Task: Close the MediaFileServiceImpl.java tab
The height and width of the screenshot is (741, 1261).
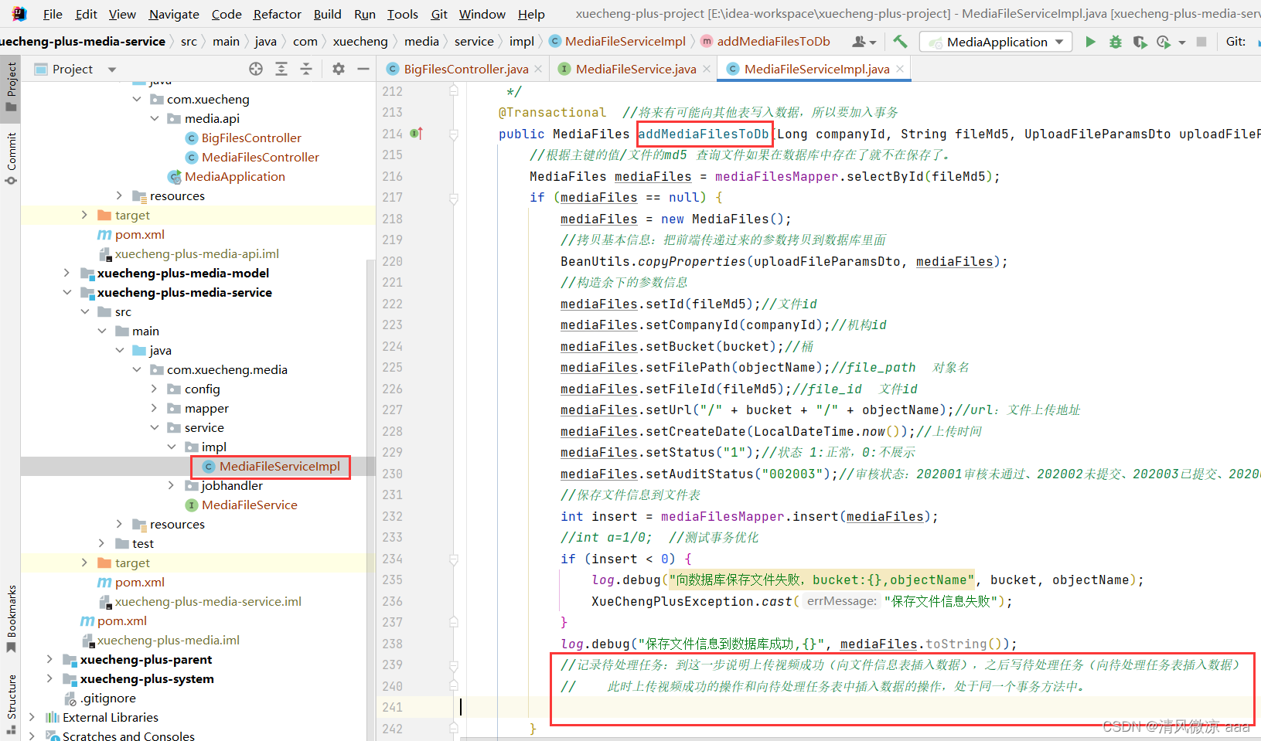Action: click(x=900, y=69)
